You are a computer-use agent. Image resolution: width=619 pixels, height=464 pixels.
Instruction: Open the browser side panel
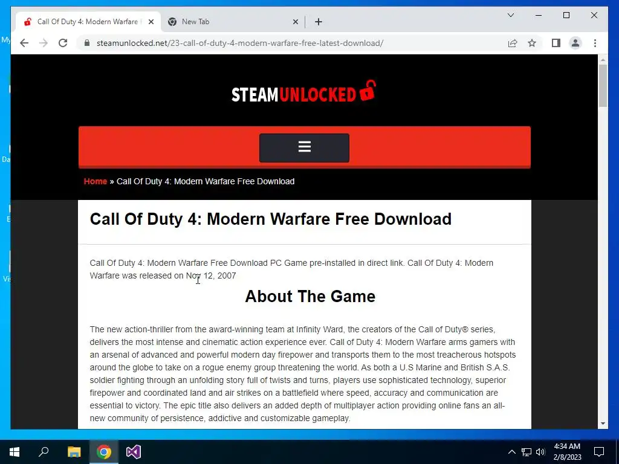click(556, 43)
